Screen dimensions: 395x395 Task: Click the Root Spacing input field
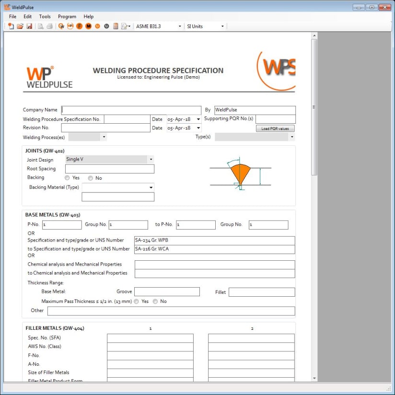coord(110,169)
